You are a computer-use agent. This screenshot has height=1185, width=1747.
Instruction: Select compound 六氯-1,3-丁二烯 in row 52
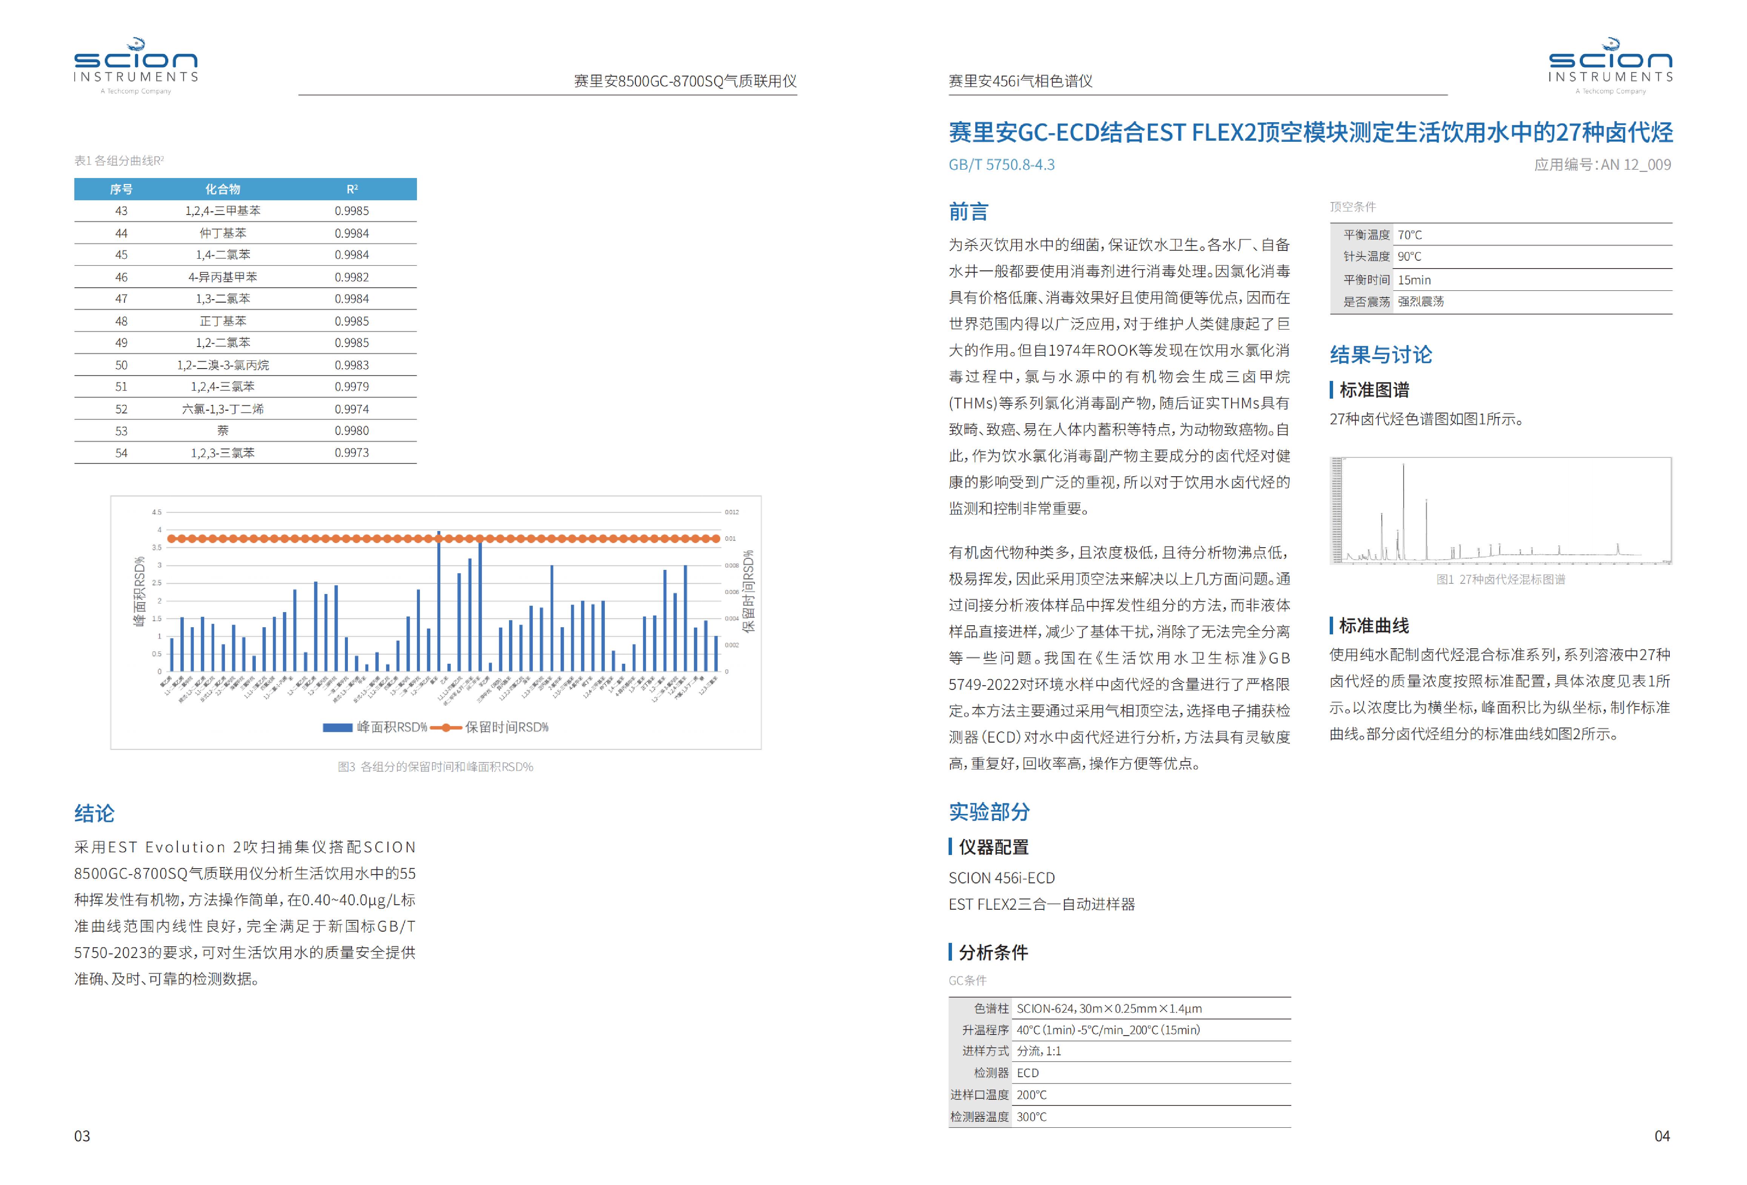coord(223,410)
